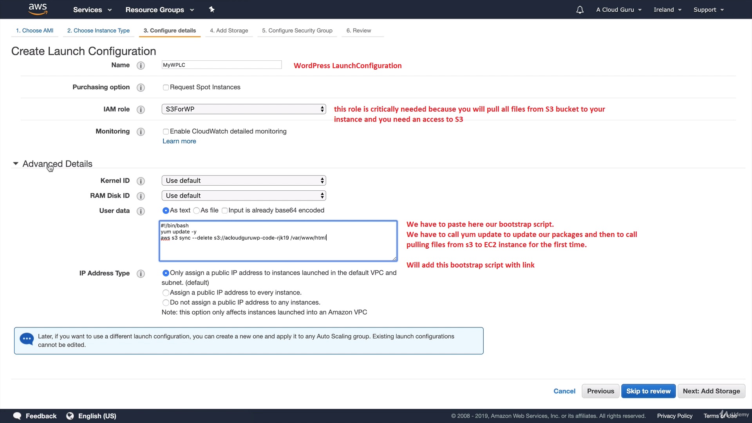Enable CloudWatch detailed monitoring checkbox
This screenshot has height=423, width=752.
pyautogui.click(x=166, y=132)
